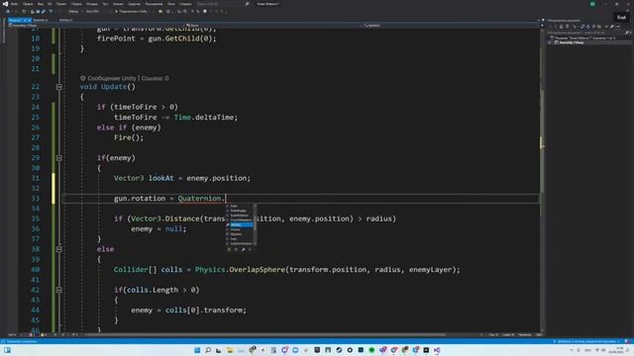The width and height of the screenshot is (634, 356).
Task: Open the Assembly-CSharp project navigation dropdown
Action: click(x=96, y=26)
